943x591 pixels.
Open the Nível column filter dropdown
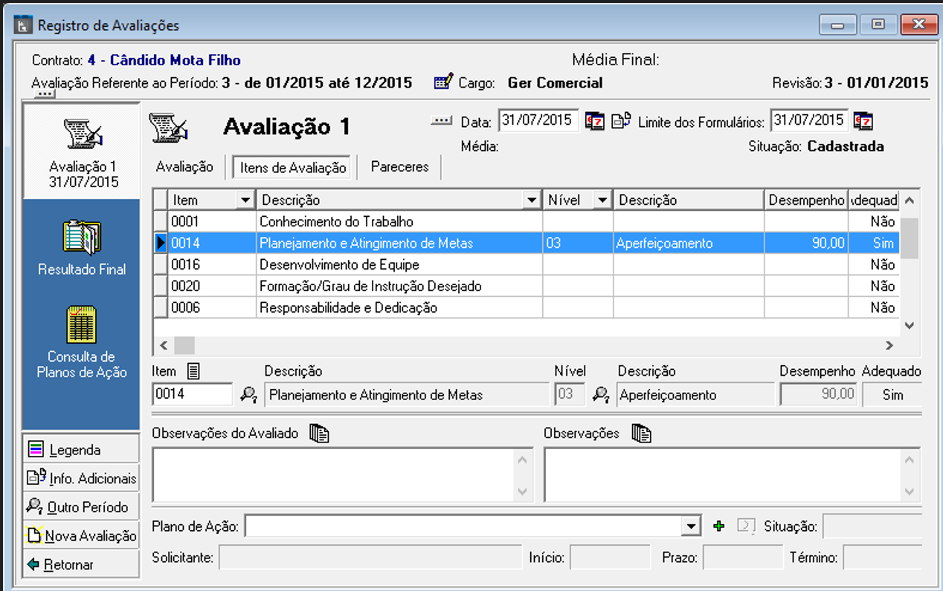point(602,200)
